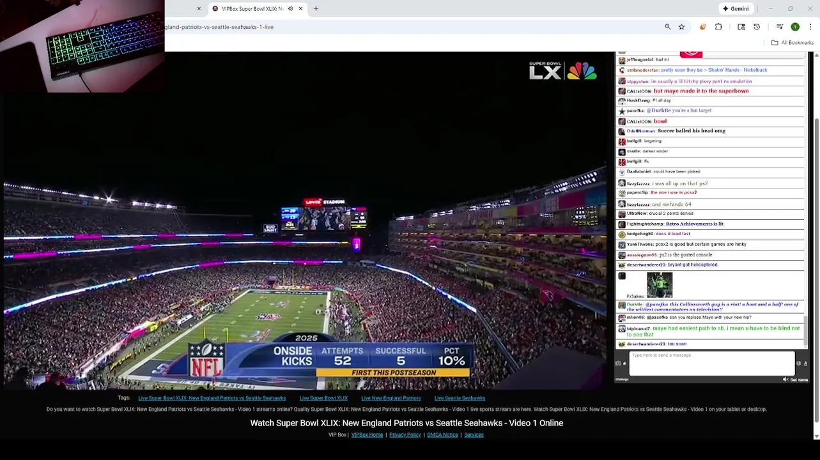Open 'Live Super Bowl XLIX: New England Patriots vs Seattle Seahawks' tag
This screenshot has height=460, width=820.
[x=212, y=398]
